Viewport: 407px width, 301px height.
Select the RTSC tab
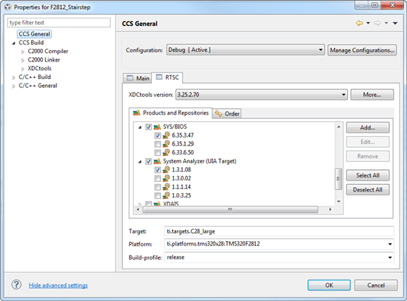coord(167,78)
